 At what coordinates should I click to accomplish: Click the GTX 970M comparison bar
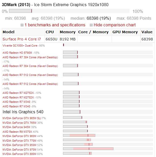coord(108,149)
